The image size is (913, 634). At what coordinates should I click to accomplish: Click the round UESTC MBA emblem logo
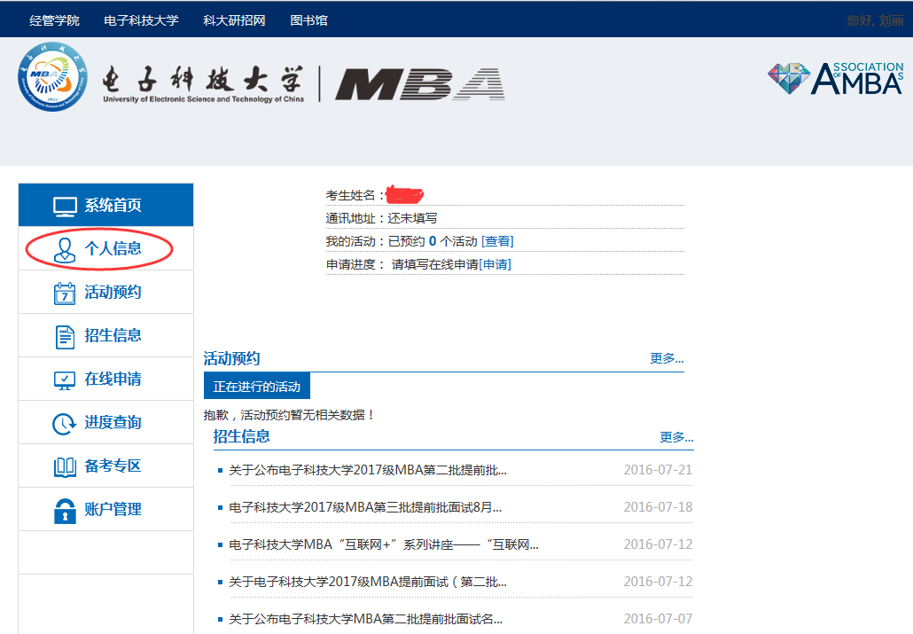tap(52, 76)
